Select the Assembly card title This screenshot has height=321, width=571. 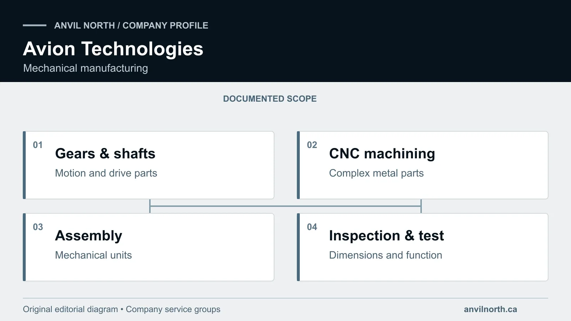click(x=89, y=236)
